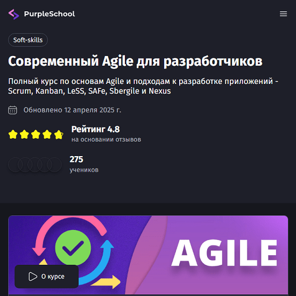Open the О курсе video button

click(x=47, y=277)
